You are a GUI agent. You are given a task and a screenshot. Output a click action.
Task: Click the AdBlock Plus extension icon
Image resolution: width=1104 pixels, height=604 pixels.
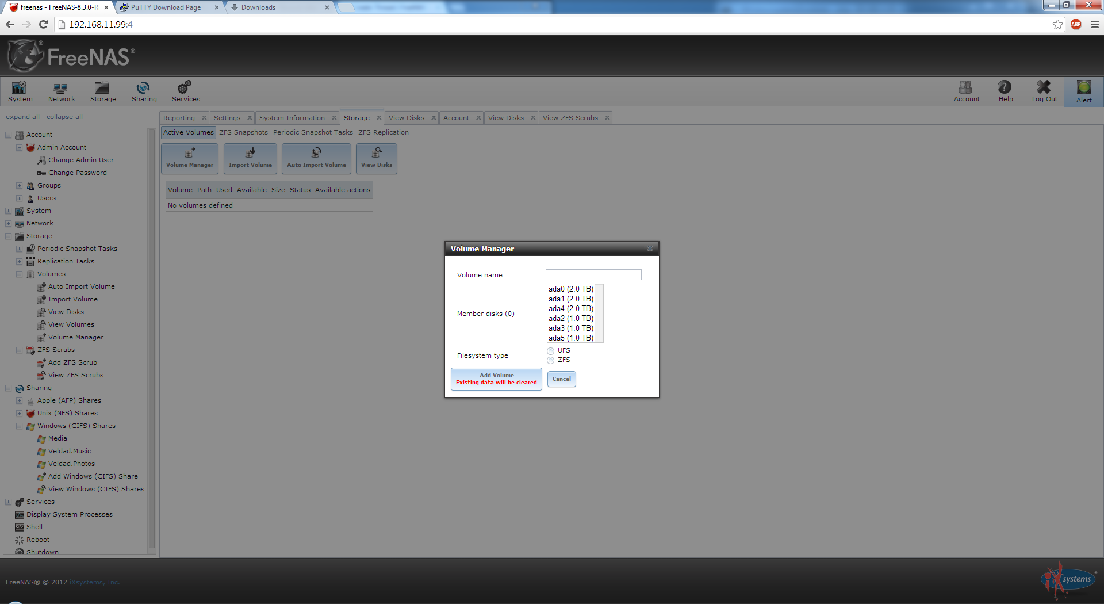[1076, 24]
